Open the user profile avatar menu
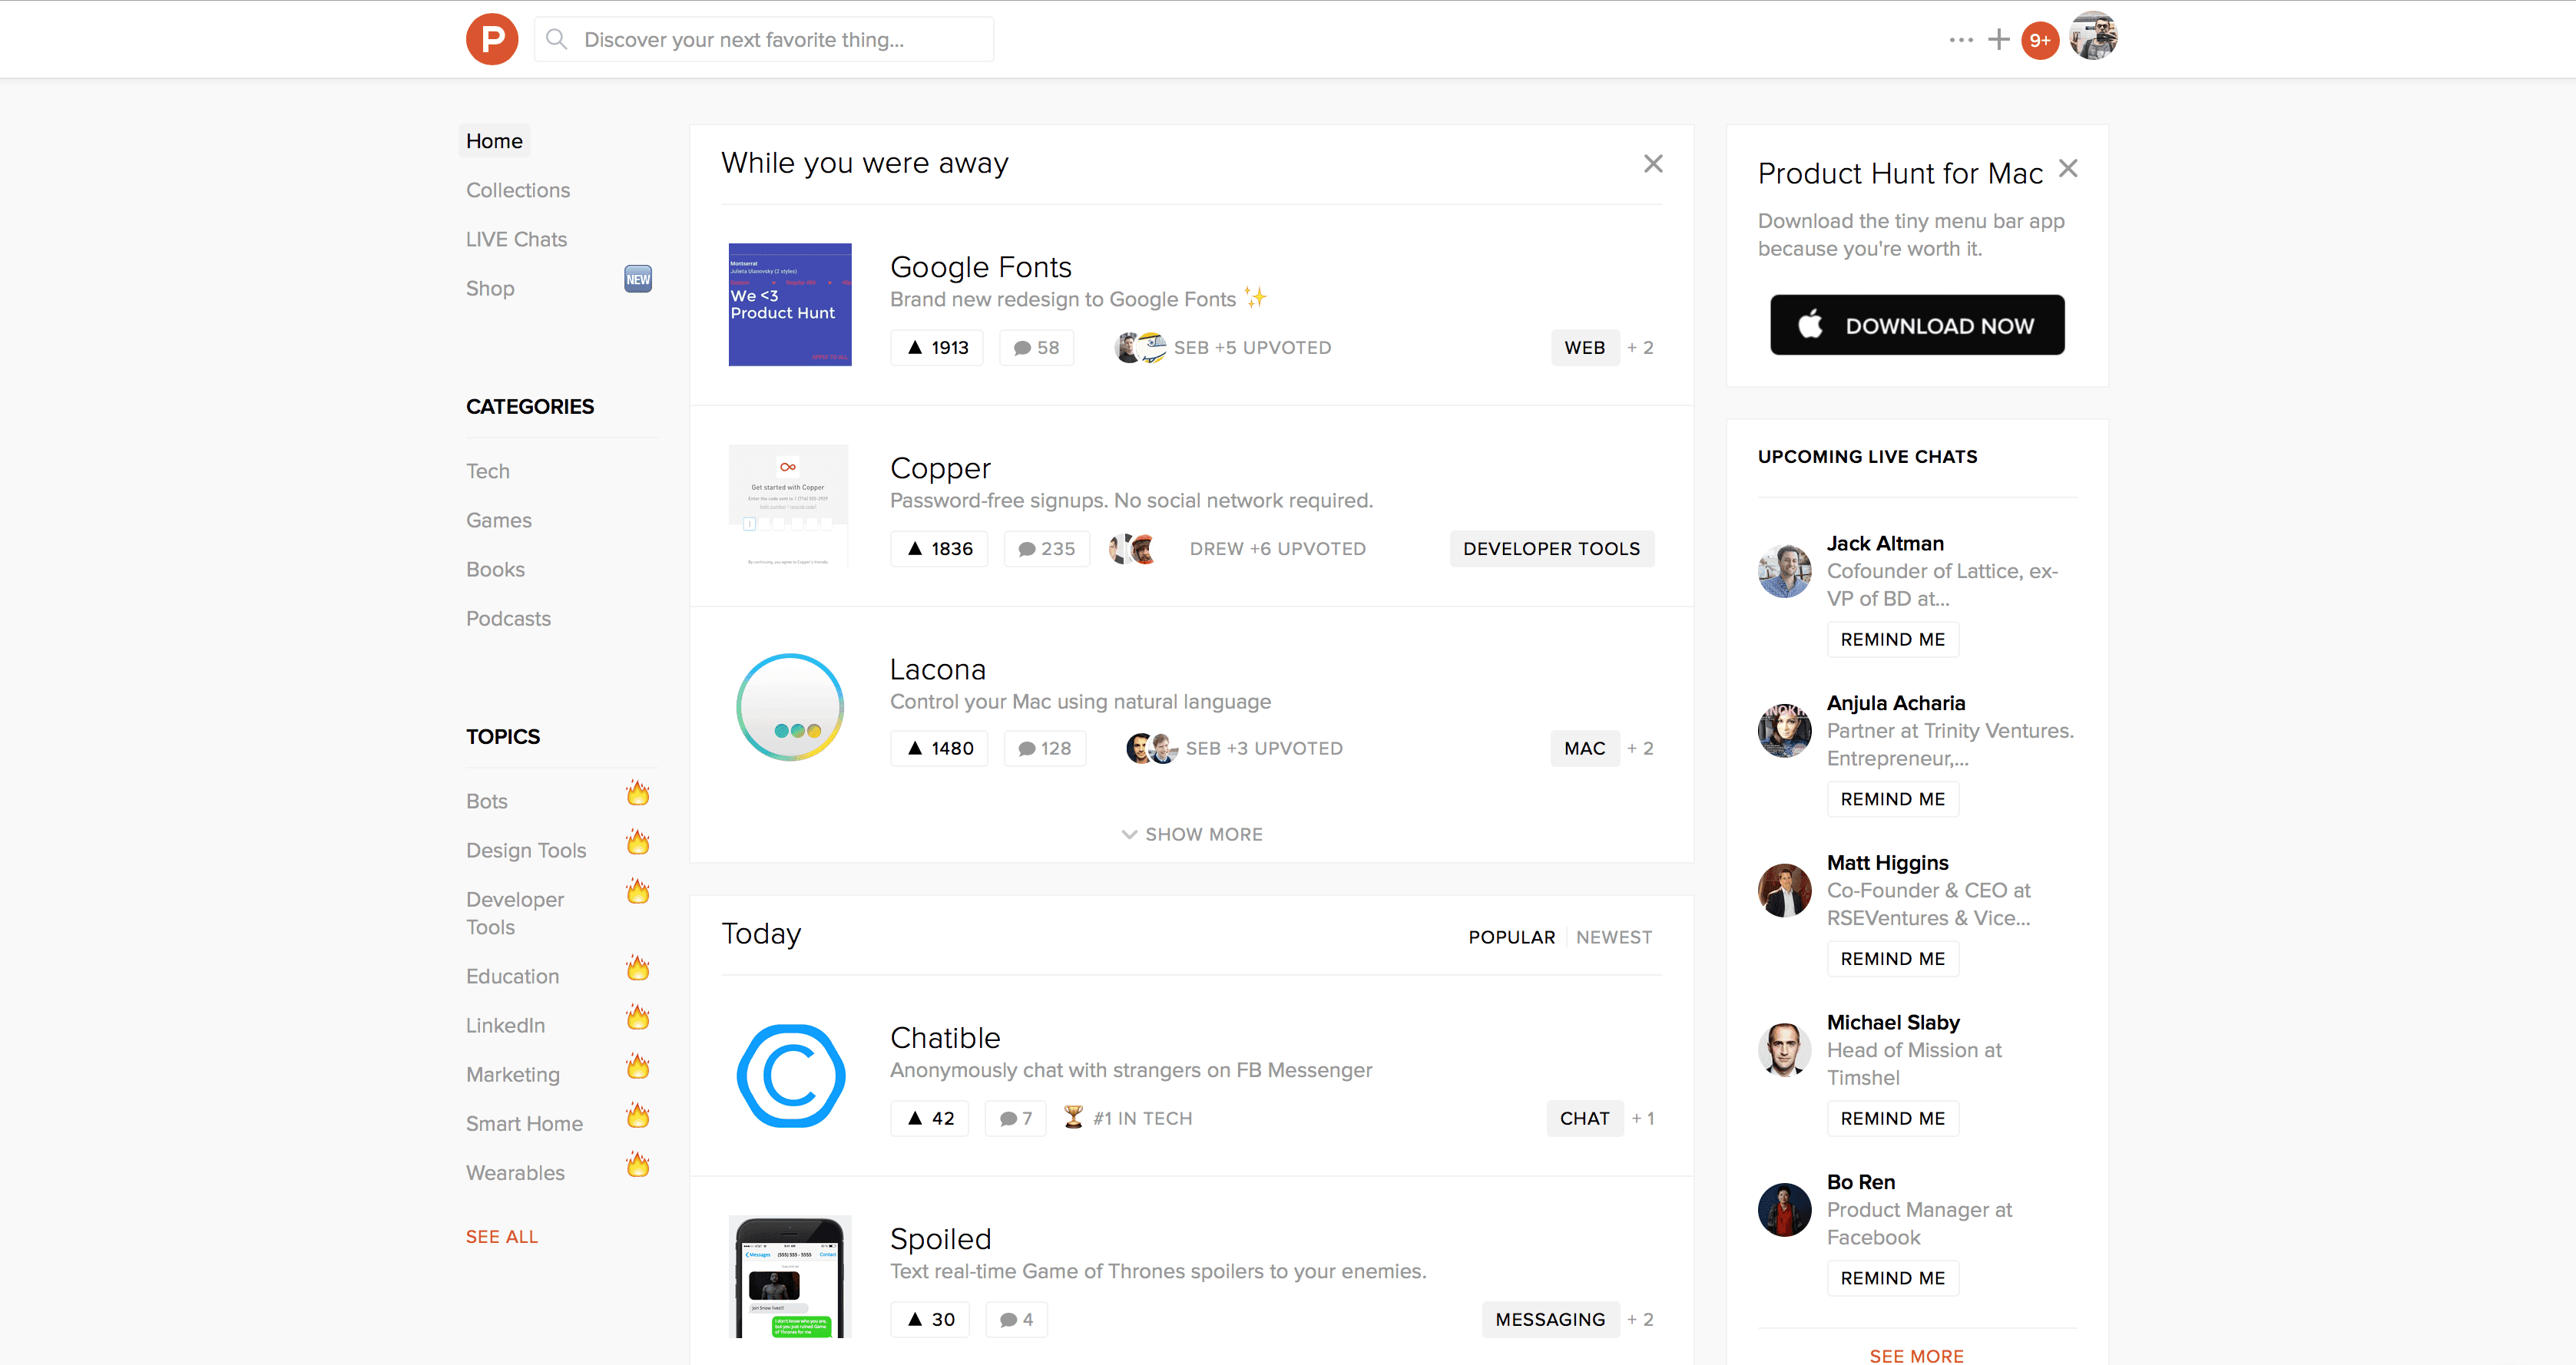The height and width of the screenshot is (1365, 2576). pyautogui.click(x=2093, y=37)
